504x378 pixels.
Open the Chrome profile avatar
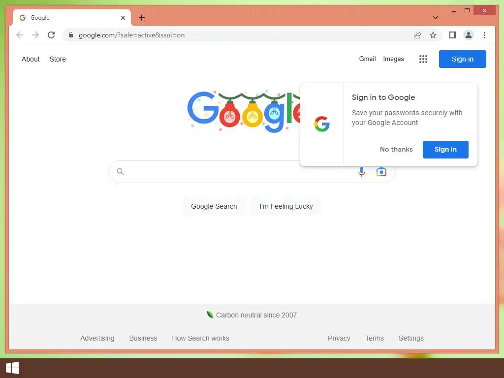tap(469, 35)
